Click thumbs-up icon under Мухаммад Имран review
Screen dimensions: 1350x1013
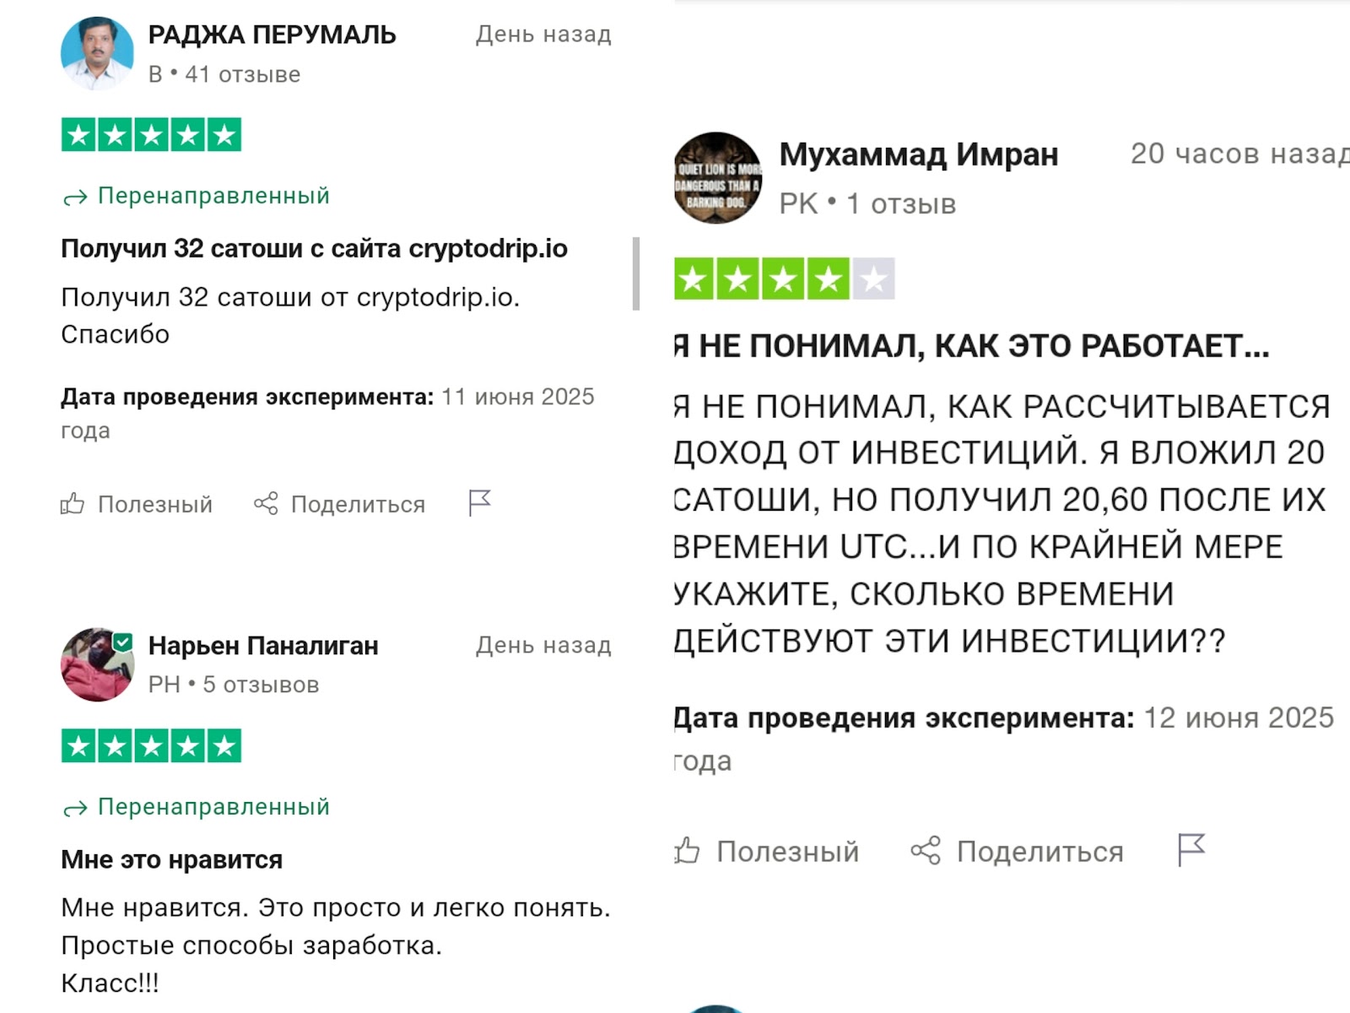(687, 850)
